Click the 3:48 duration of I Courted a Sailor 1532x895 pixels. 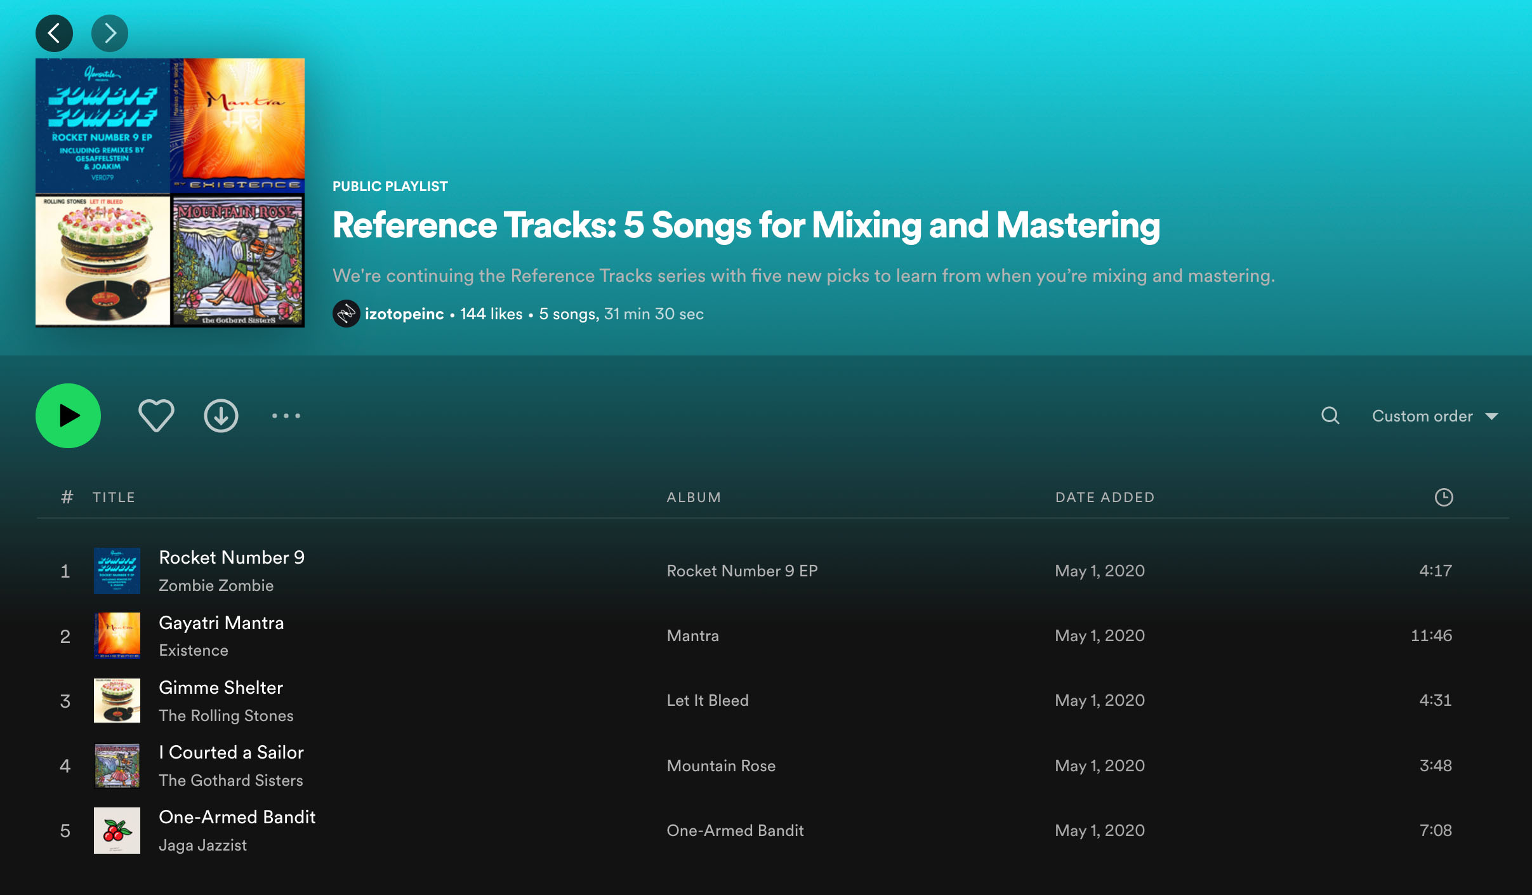1436,766
